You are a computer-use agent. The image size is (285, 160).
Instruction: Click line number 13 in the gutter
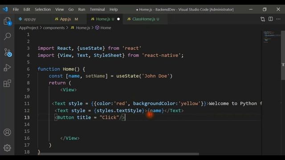point(27,117)
